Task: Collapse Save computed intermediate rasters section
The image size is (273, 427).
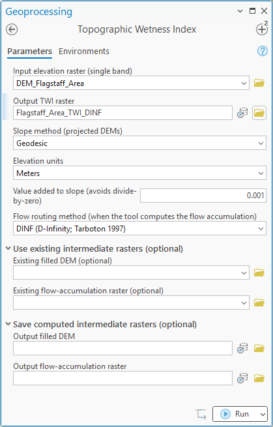Action: point(8,324)
